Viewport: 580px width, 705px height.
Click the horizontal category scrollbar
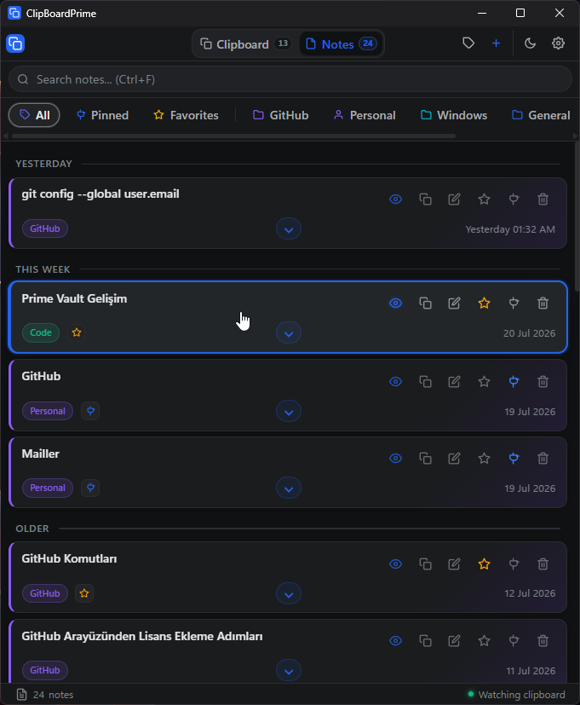(233, 136)
